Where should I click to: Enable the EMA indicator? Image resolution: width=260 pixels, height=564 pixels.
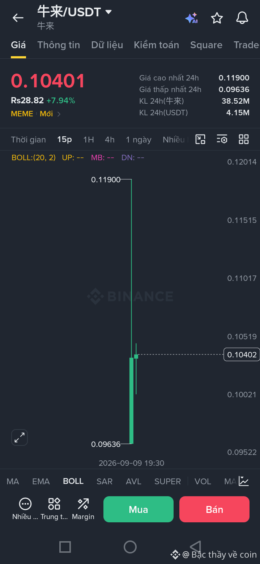(41, 481)
